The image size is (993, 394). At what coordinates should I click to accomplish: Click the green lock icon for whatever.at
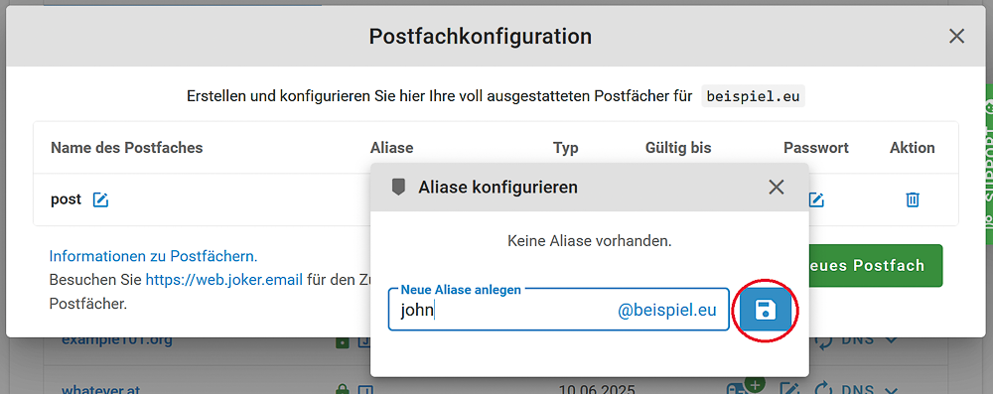[x=343, y=389]
